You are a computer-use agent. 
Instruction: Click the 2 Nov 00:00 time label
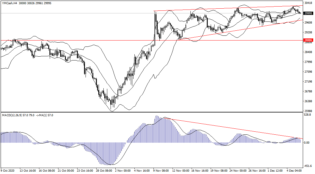[123, 171]
